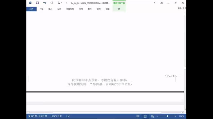The image size is (213, 119).
Task: Click footer line '此预测为考点预测，考题仅为复习参考'
Action: click(99, 80)
